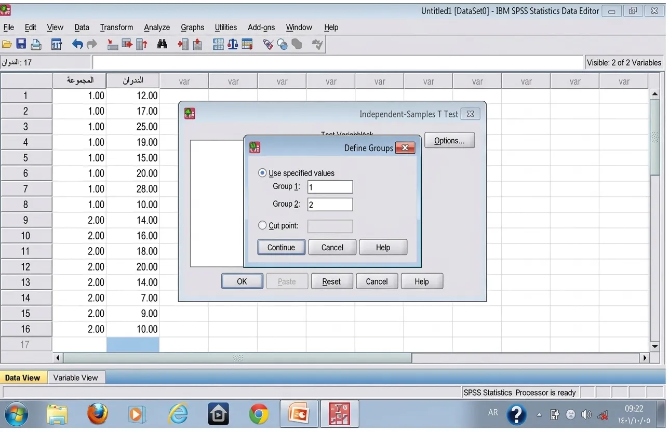Save the dataset using the floppy disk icon
The image size is (669, 432).
[21, 45]
